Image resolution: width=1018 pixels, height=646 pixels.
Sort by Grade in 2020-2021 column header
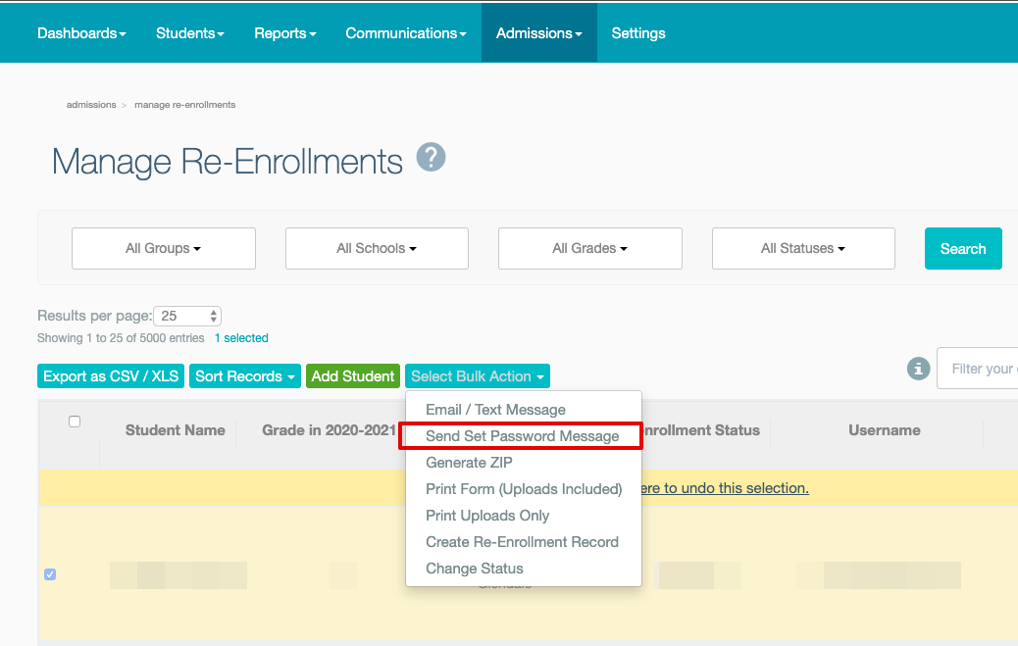[x=330, y=430]
